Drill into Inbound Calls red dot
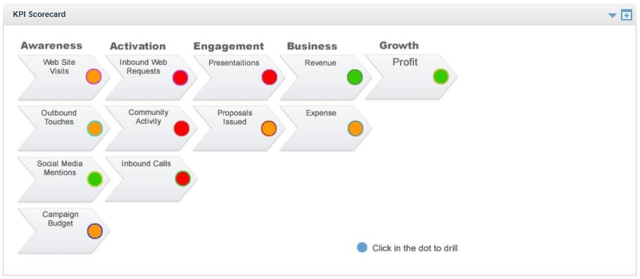Screen dimensions: 640x279 tap(182, 178)
